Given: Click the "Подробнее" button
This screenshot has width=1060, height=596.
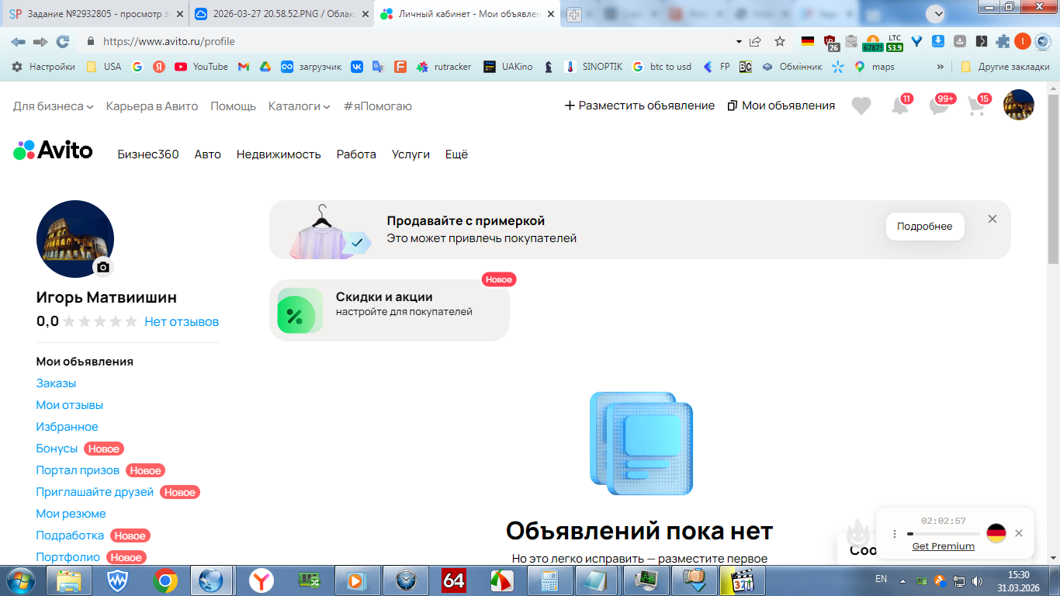Looking at the screenshot, I should click(x=925, y=227).
